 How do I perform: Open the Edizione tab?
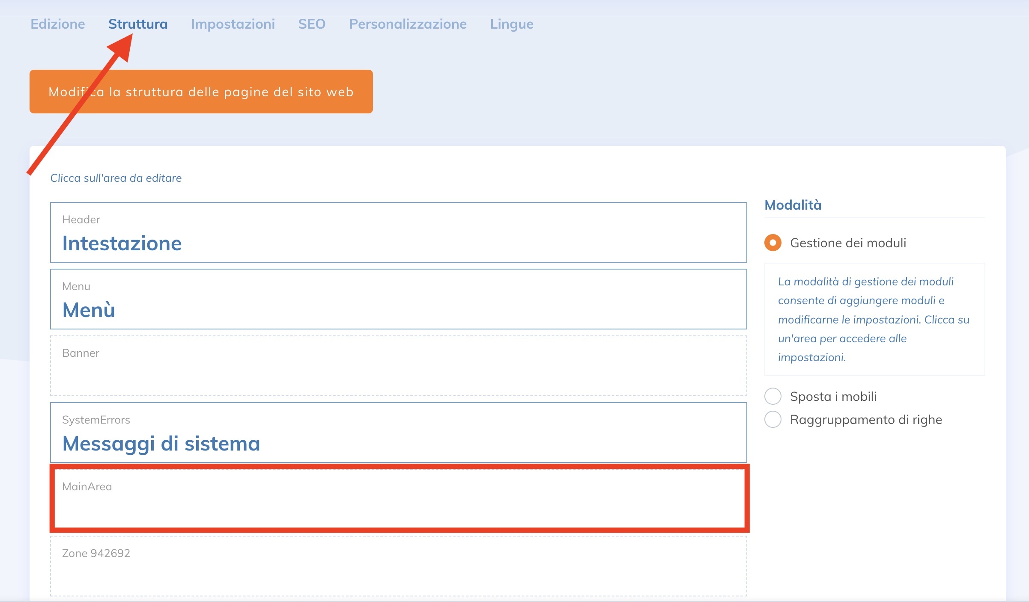[x=58, y=24]
